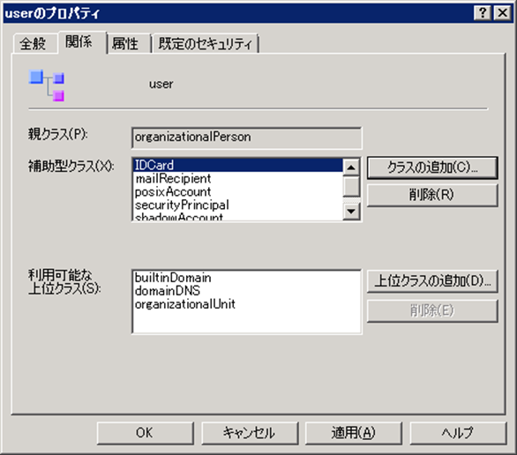Click the 上位クラスの追加(D)... button
The image size is (517, 455).
[432, 281]
